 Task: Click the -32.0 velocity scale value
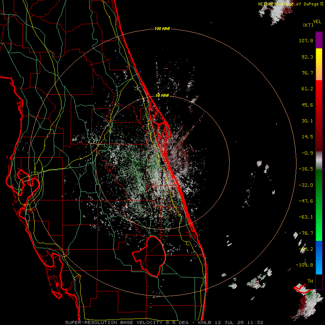tap(306, 185)
